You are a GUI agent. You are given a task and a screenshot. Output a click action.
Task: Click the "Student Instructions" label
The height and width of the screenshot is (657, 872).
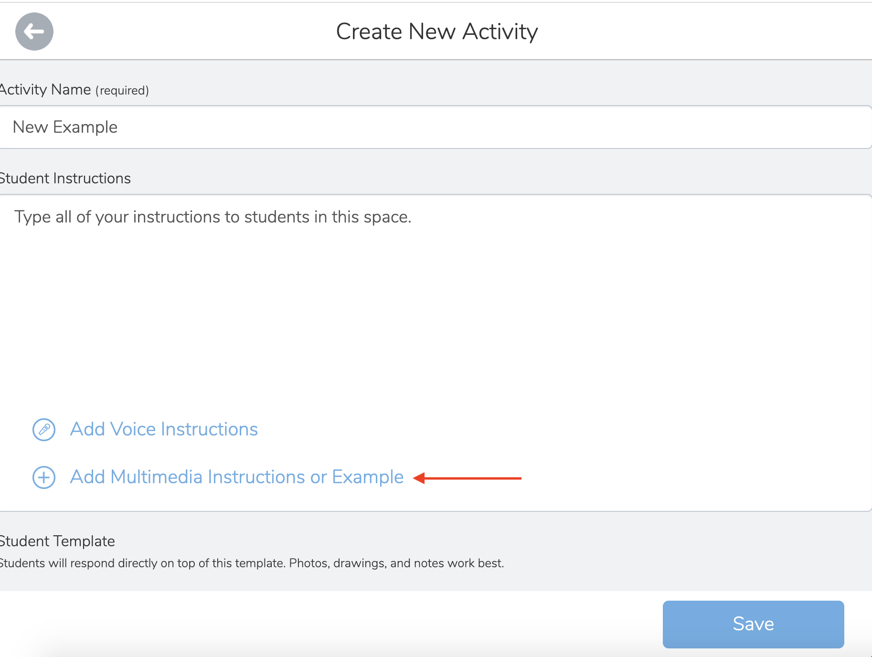pos(65,178)
